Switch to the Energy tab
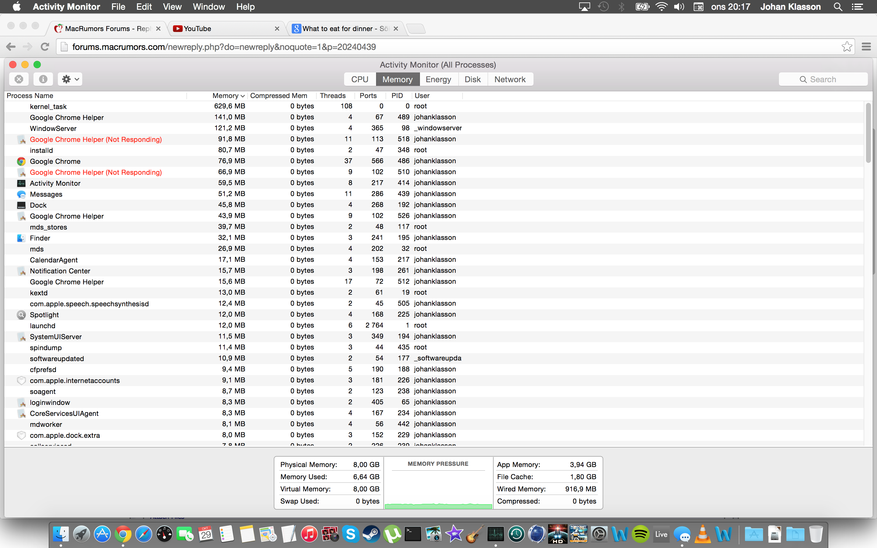The image size is (877, 548). point(438,79)
